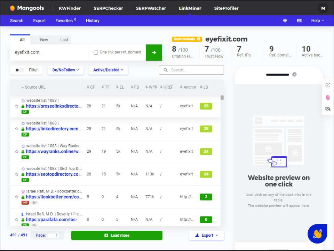Click the pink highlight swatch in the sidebar
The height and width of the screenshot is (251, 334).
click(327, 97)
